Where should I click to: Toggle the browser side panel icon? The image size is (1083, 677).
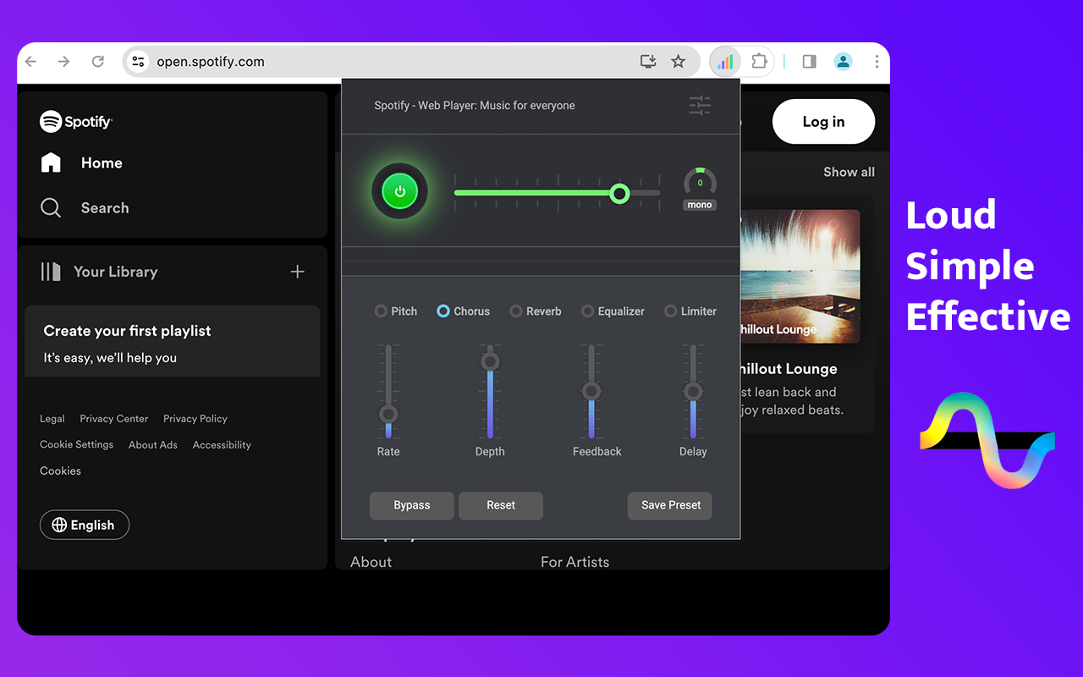pyautogui.click(x=810, y=62)
